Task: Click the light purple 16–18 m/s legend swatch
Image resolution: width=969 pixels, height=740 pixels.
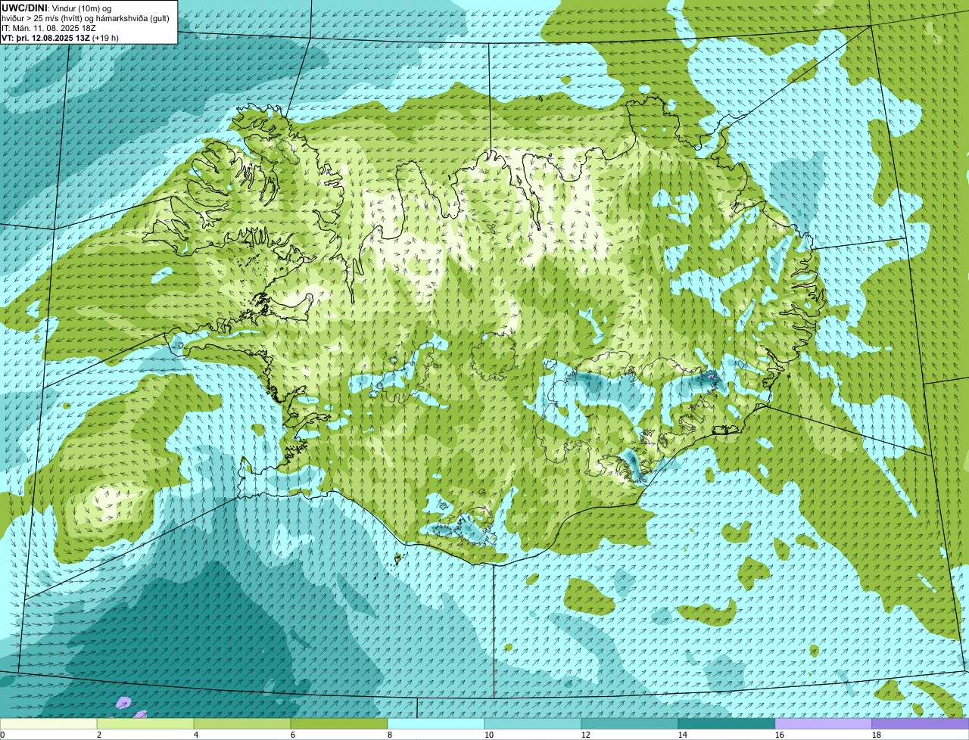Action: point(824,724)
